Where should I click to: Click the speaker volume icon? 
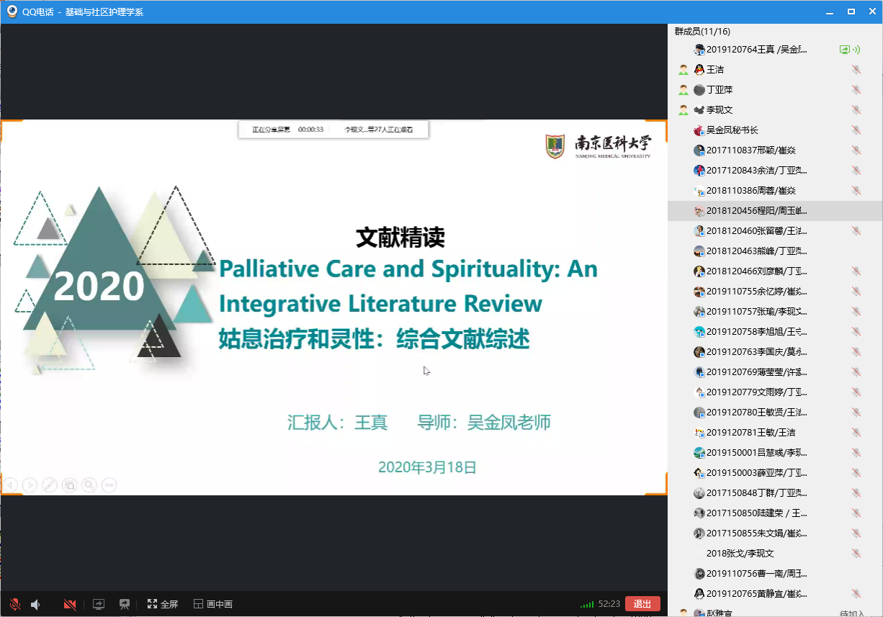[35, 604]
